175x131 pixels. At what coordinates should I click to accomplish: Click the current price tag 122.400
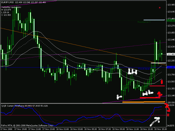coord(171,54)
